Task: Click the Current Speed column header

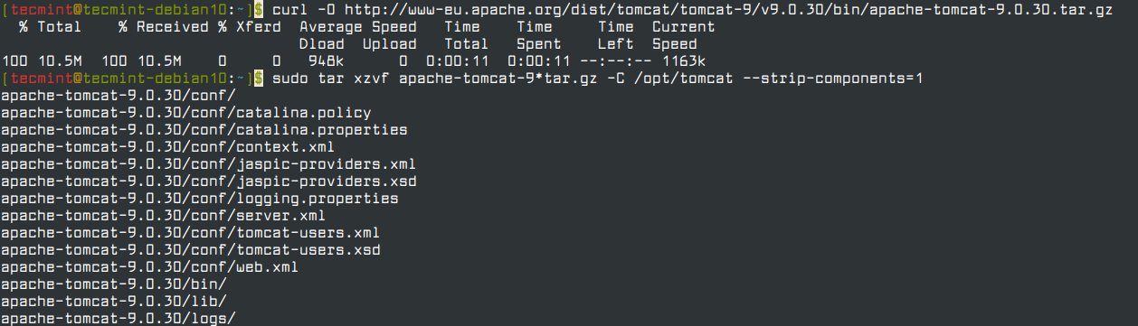Action: (683, 35)
